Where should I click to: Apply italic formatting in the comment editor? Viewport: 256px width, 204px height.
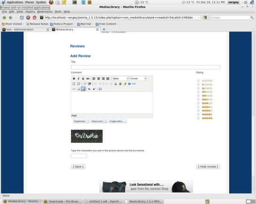(x=79, y=79)
